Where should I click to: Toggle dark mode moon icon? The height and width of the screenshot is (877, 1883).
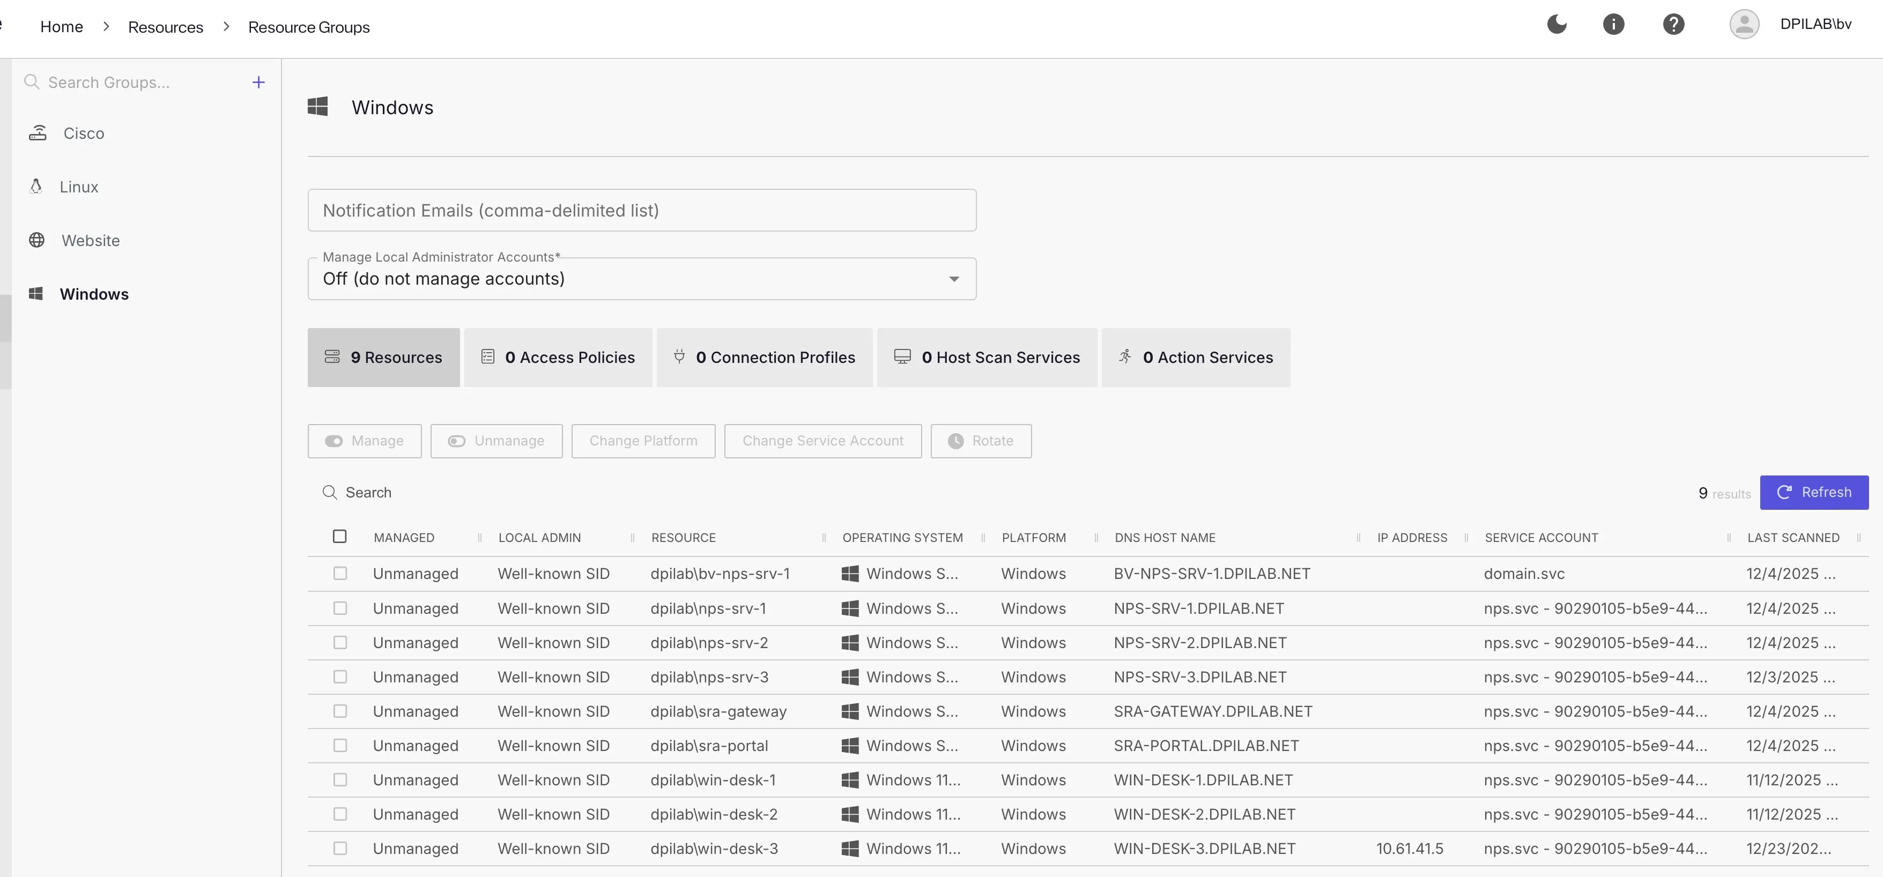(1557, 24)
